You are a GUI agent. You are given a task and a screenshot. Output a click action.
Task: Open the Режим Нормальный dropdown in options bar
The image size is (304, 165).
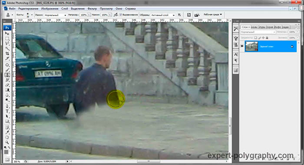pos(56,15)
